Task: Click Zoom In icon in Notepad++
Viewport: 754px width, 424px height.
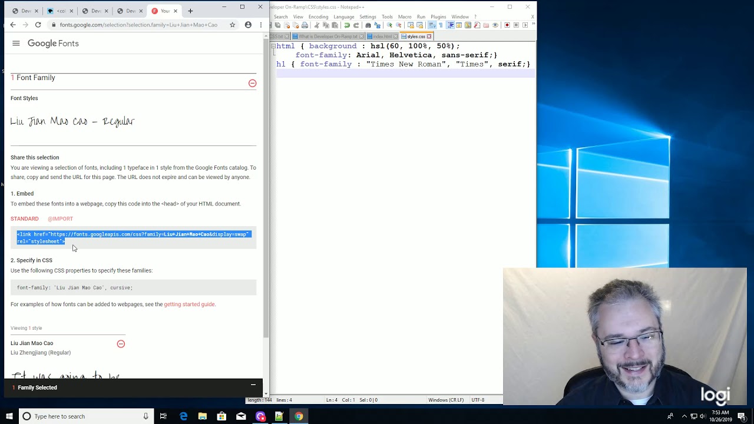Action: point(389,25)
